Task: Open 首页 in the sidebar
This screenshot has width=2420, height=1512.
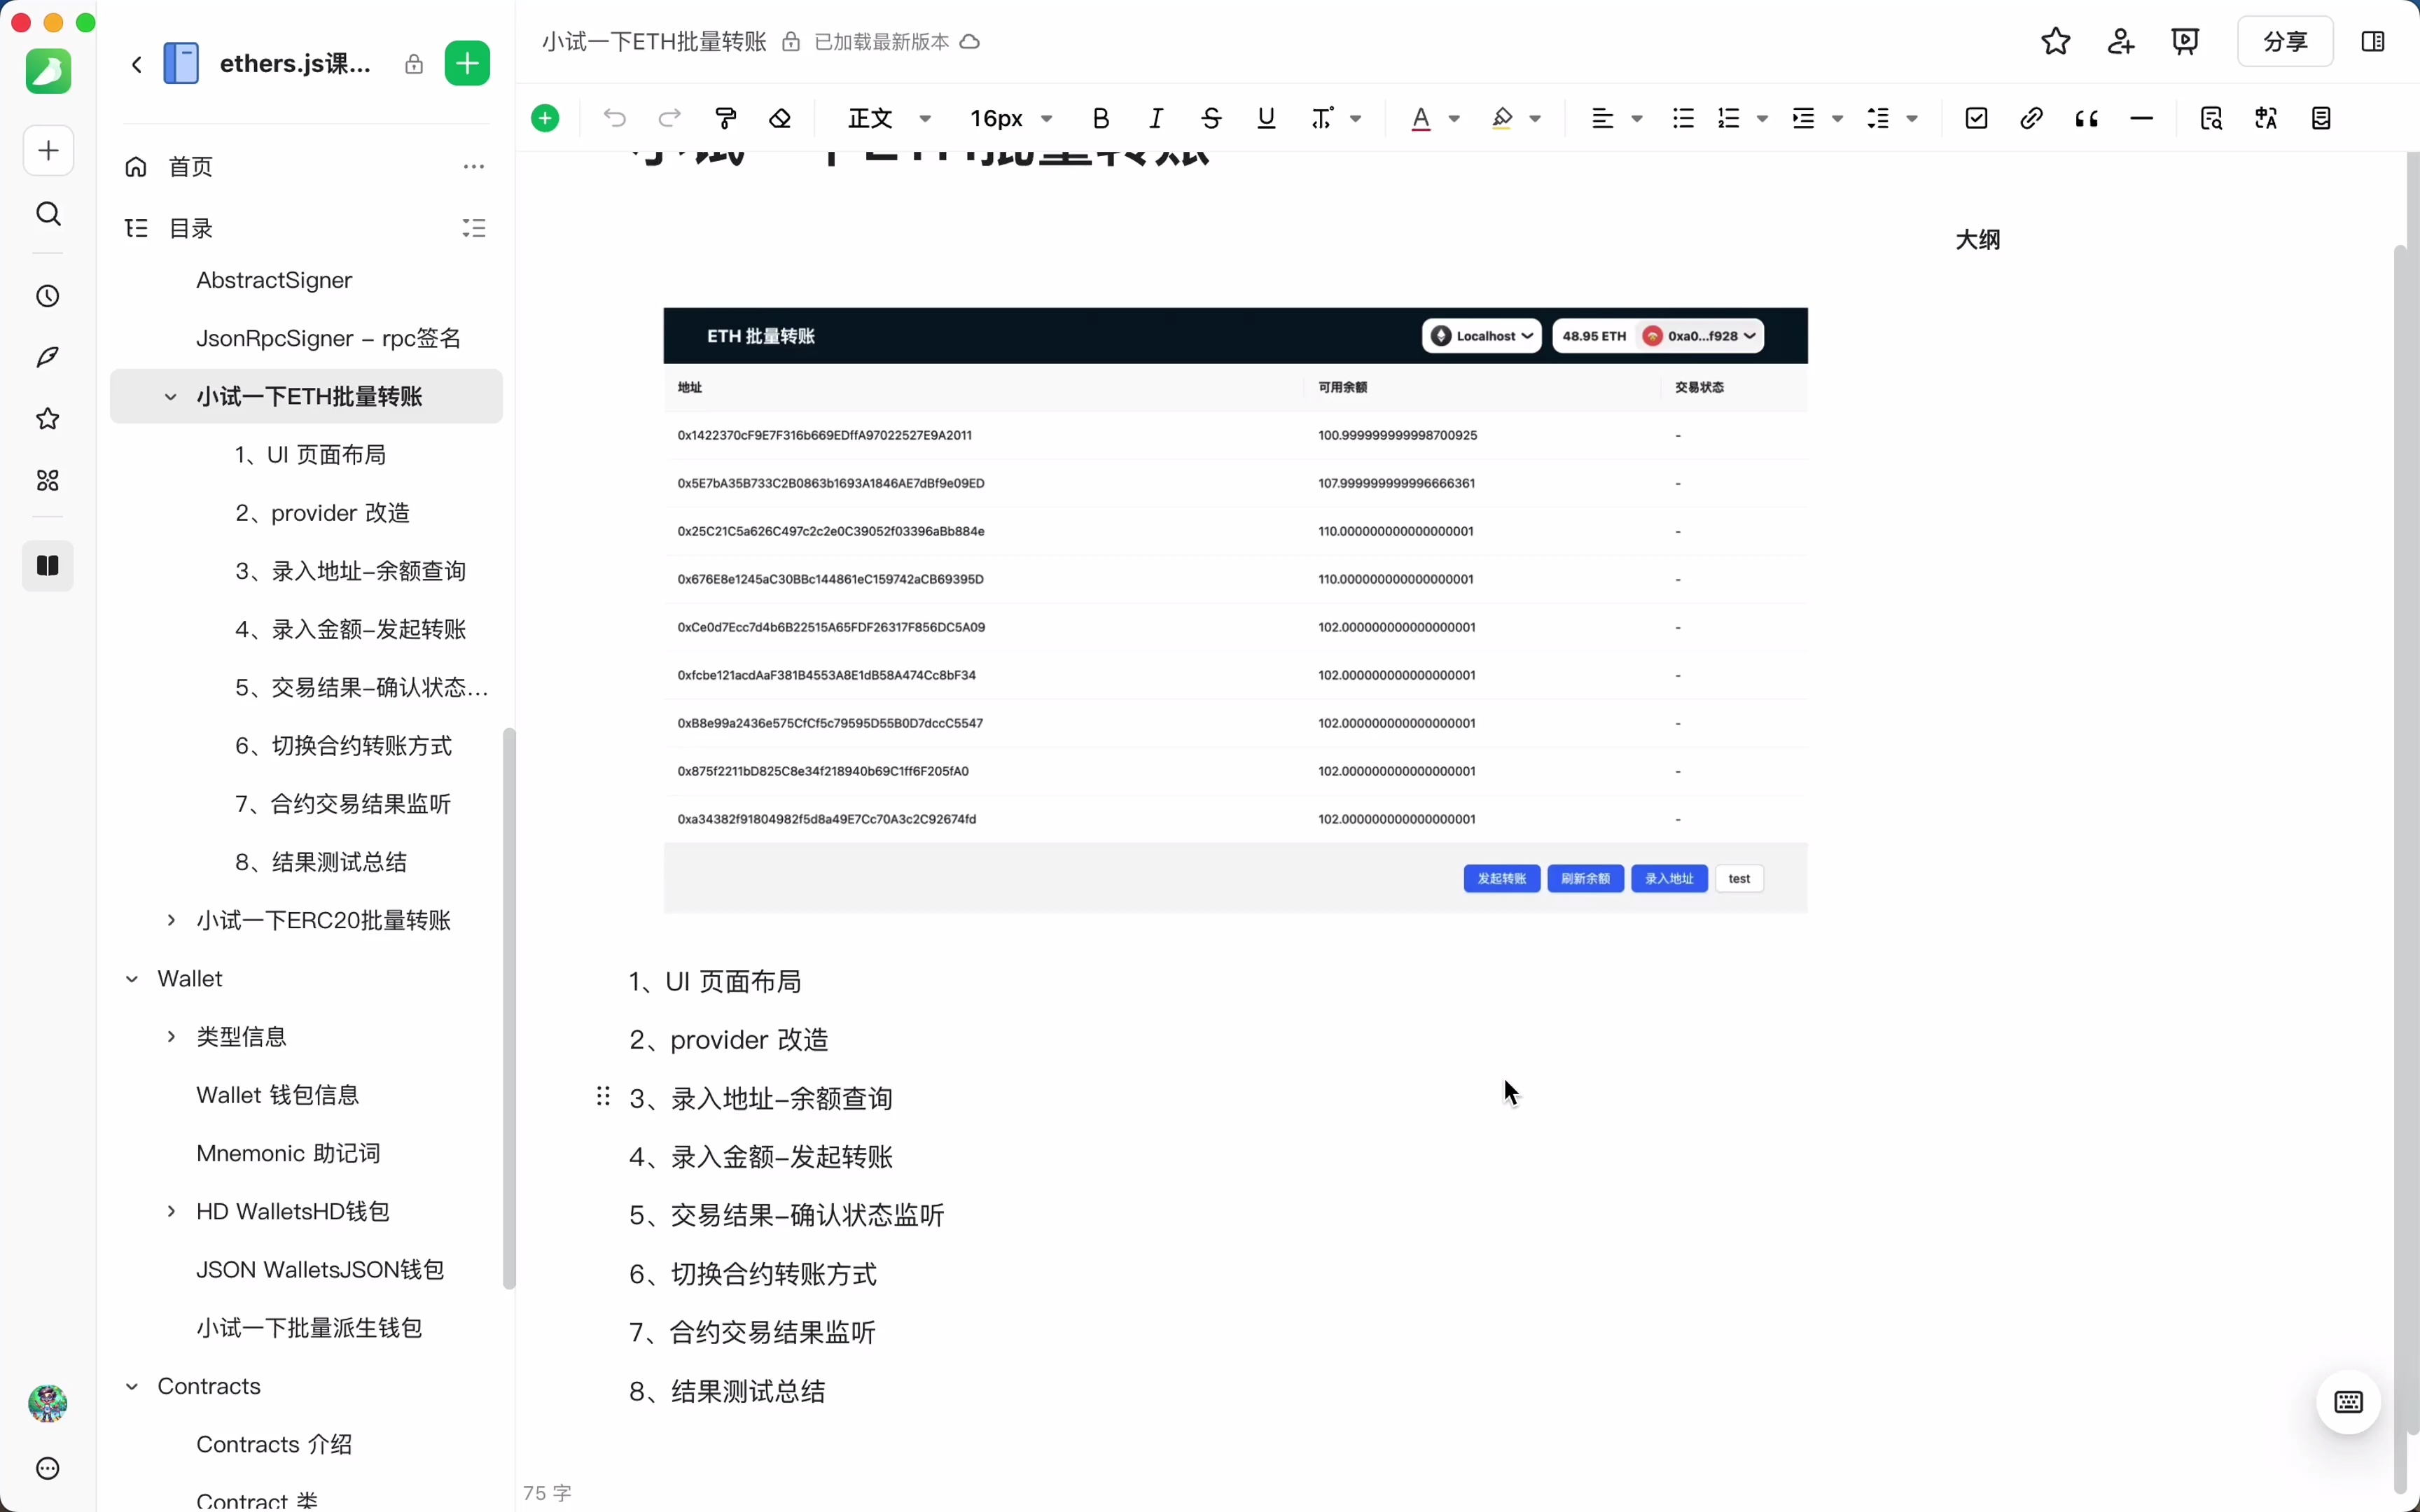Action: point(191,167)
